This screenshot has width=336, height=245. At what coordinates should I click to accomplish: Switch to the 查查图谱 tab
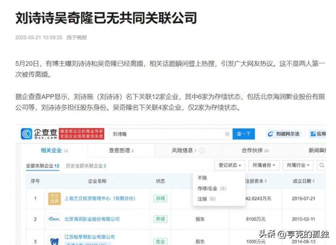pos(122,150)
